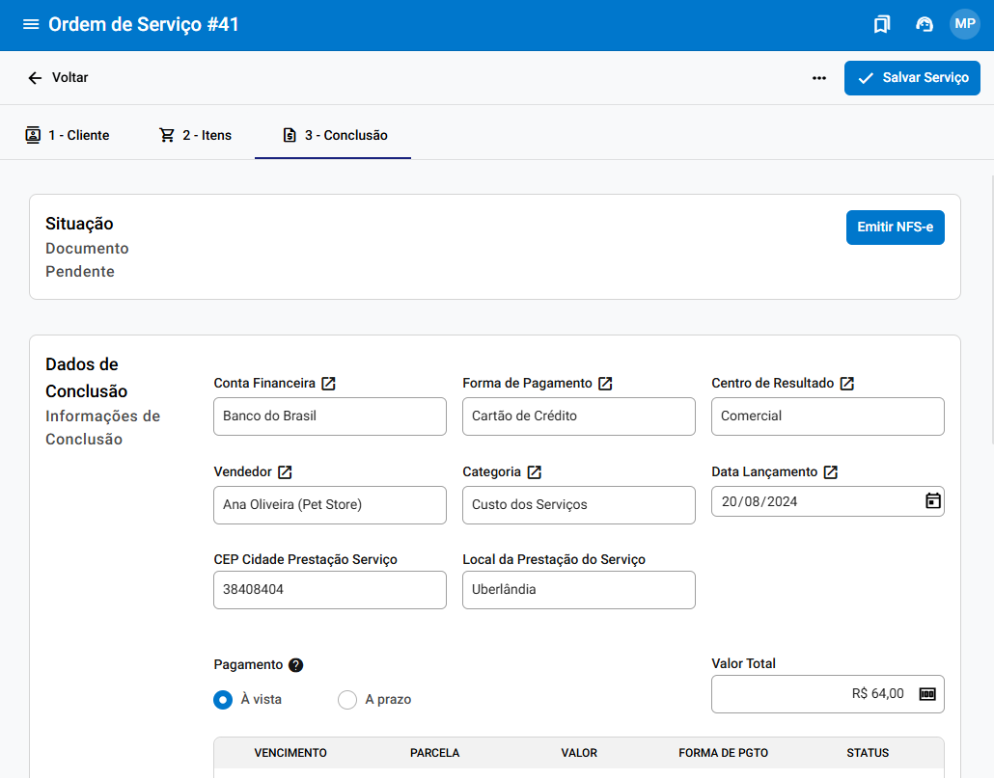Select the À vista payment option
This screenshot has width=994, height=778.
(223, 700)
